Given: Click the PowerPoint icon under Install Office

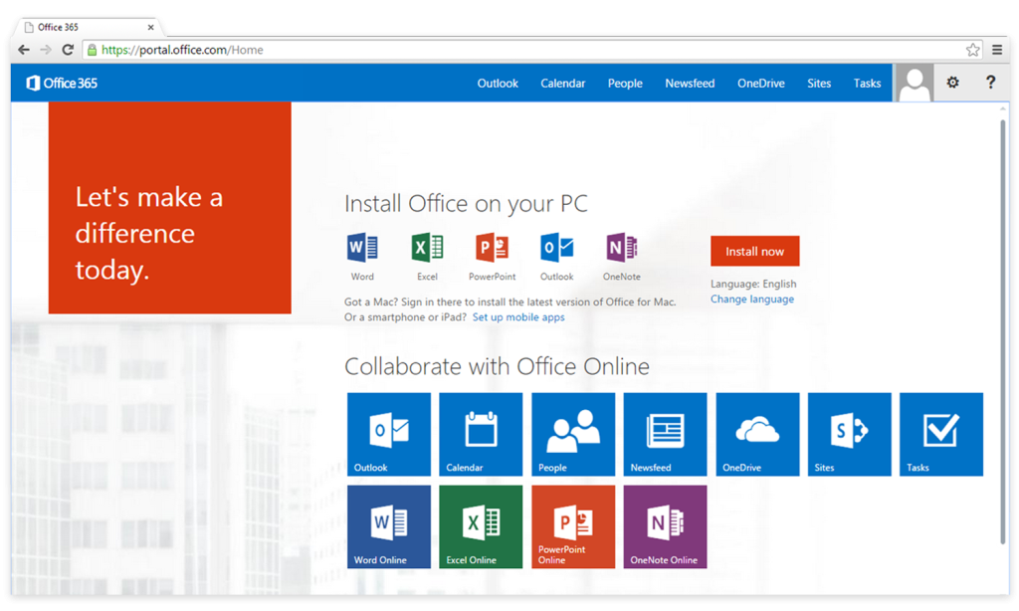Looking at the screenshot, I should coord(492,248).
